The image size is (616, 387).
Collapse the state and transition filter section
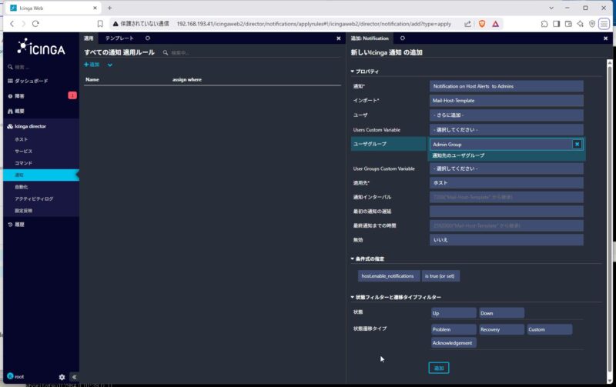[396, 297]
